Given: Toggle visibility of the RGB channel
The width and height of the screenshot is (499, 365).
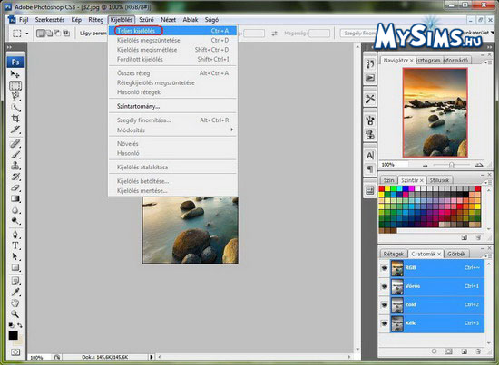Looking at the screenshot, I should pyautogui.click(x=385, y=268).
